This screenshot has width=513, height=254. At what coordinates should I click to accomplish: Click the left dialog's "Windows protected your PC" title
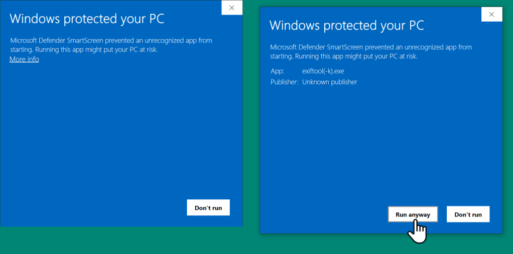(x=87, y=19)
